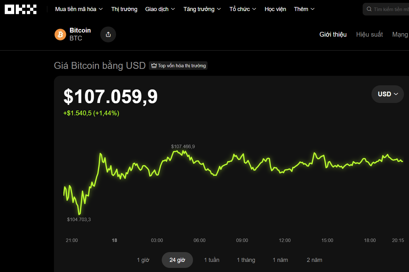Select the 1 giờ time range

[143, 260]
